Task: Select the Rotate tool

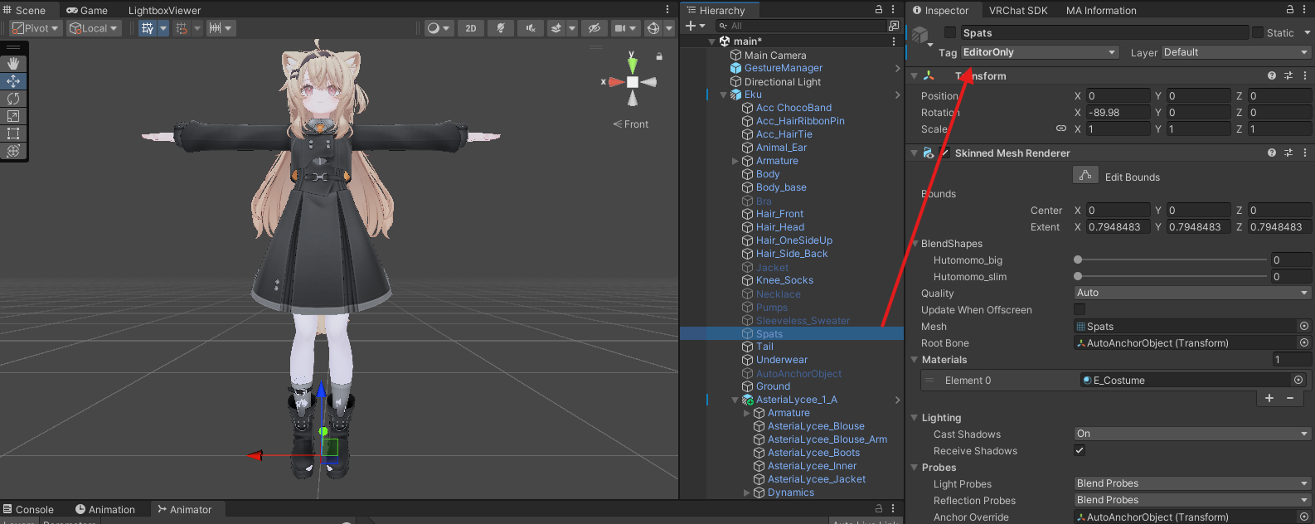Action: [x=13, y=99]
